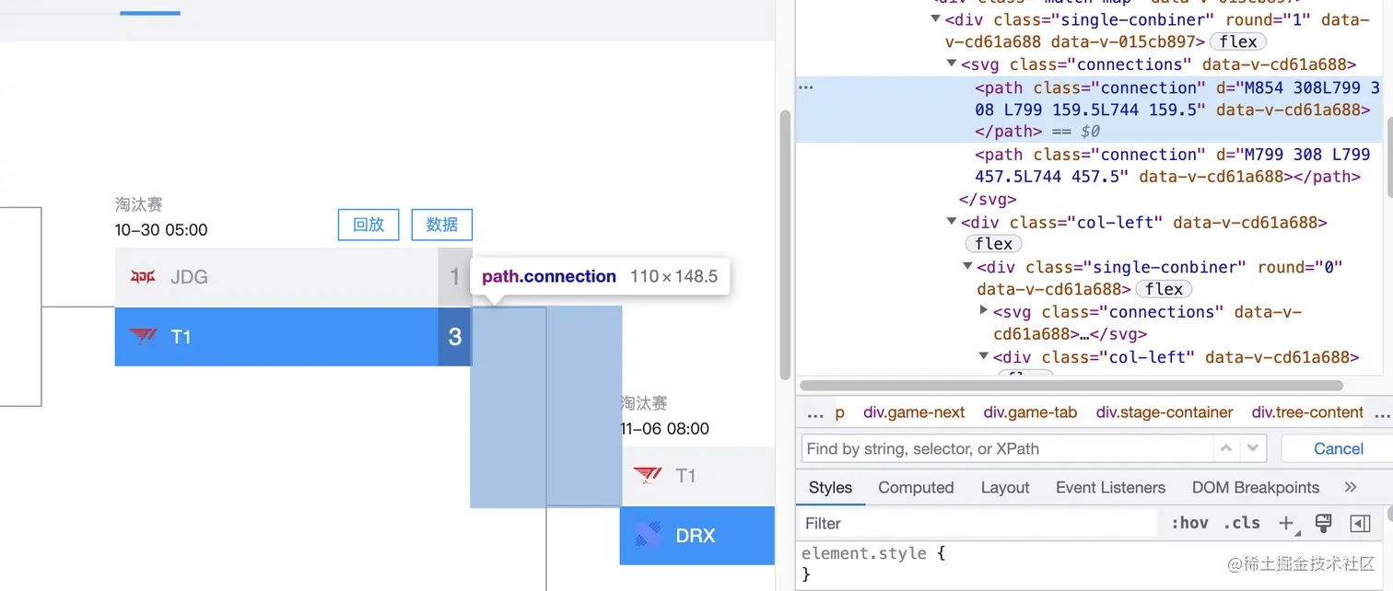Go to the previous search result arrow
The width and height of the screenshot is (1393, 591).
click(1225, 448)
